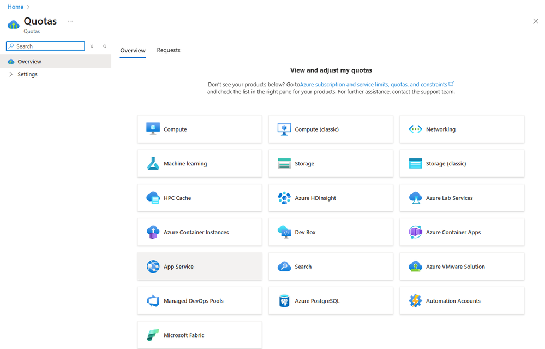Click the Dev Box icon
Image resolution: width=545 pixels, height=349 pixels.
pos(284,232)
